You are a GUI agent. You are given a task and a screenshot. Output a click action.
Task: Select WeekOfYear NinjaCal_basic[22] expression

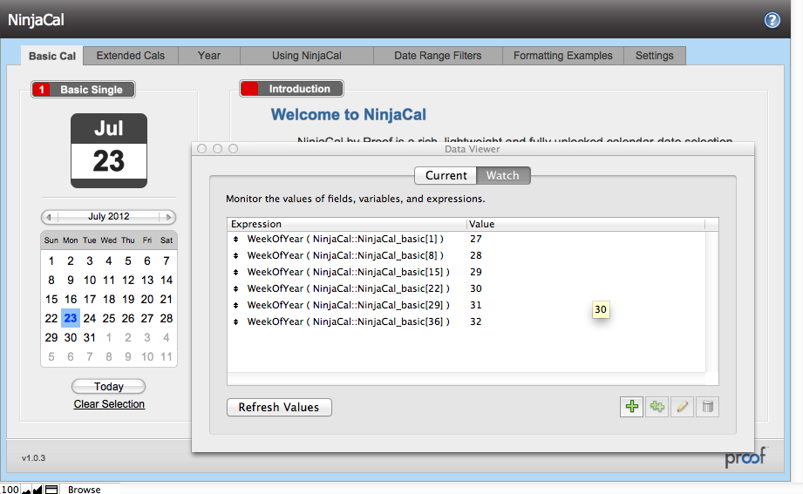pos(348,288)
